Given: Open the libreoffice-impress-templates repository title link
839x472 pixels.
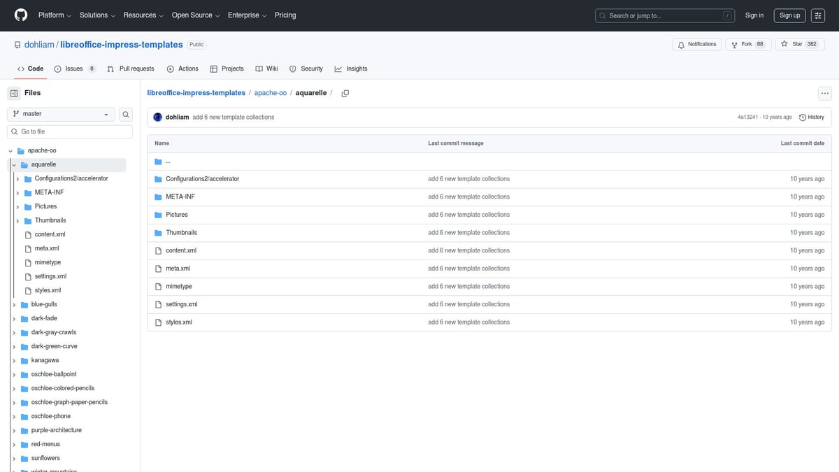Looking at the screenshot, I should click(x=122, y=45).
